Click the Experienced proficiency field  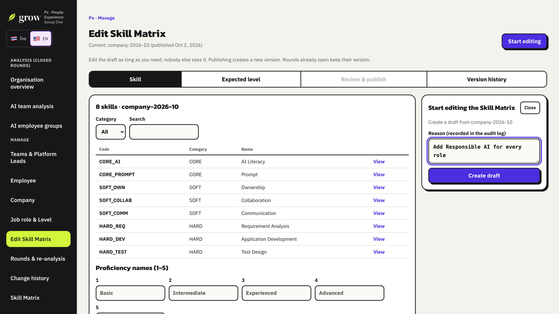(x=276, y=293)
